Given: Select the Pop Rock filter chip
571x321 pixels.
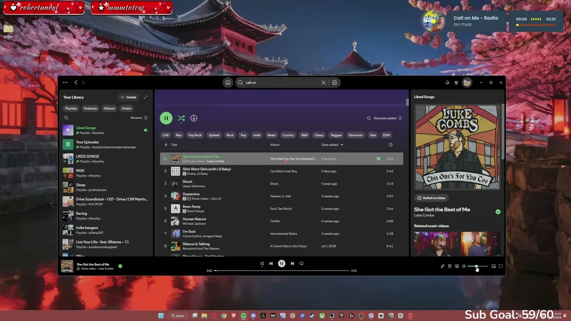Looking at the screenshot, I should 195,135.
